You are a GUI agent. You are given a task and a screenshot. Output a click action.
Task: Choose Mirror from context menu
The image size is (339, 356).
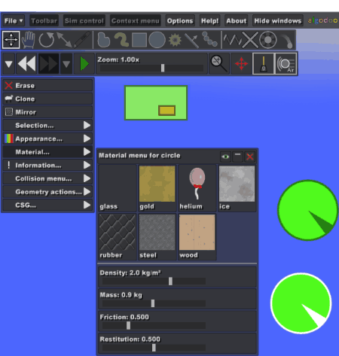pos(47,112)
